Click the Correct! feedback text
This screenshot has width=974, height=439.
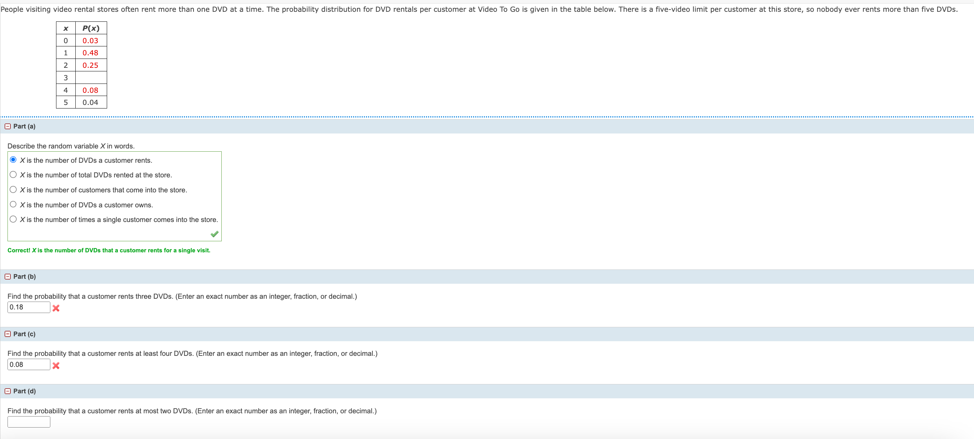[109, 250]
